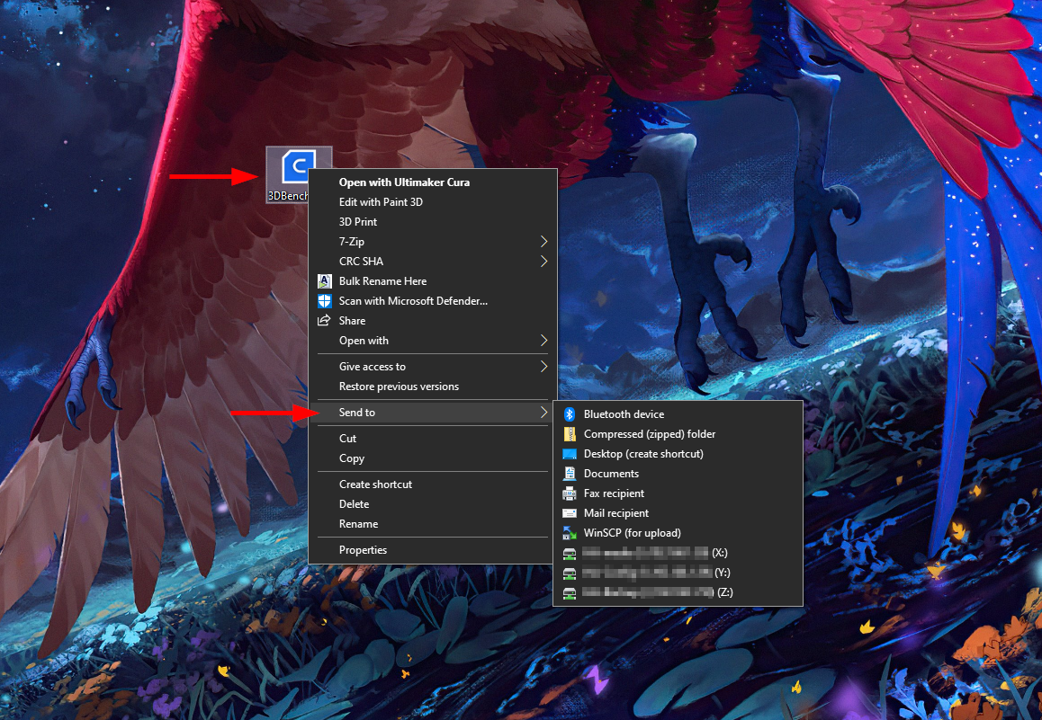Open with Ultimaker Cura
Image resolution: width=1042 pixels, height=720 pixels.
tap(433, 182)
